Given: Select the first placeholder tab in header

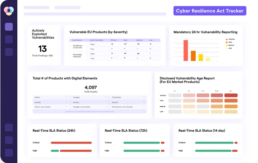Looking at the screenshot, I should (x=37, y=7).
